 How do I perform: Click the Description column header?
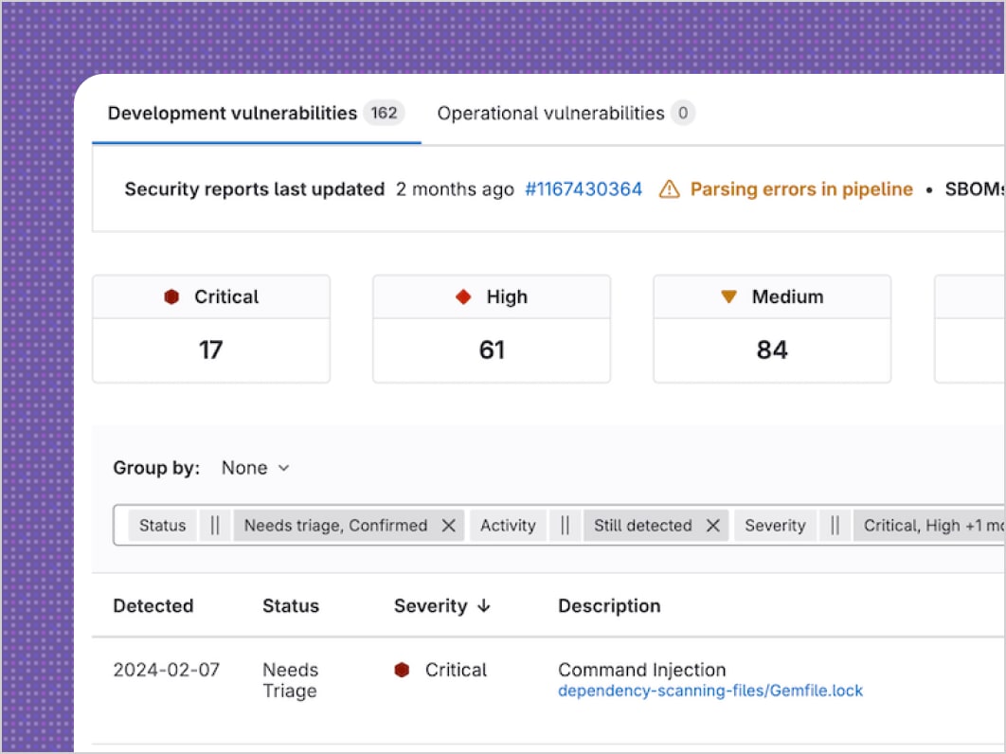(609, 606)
